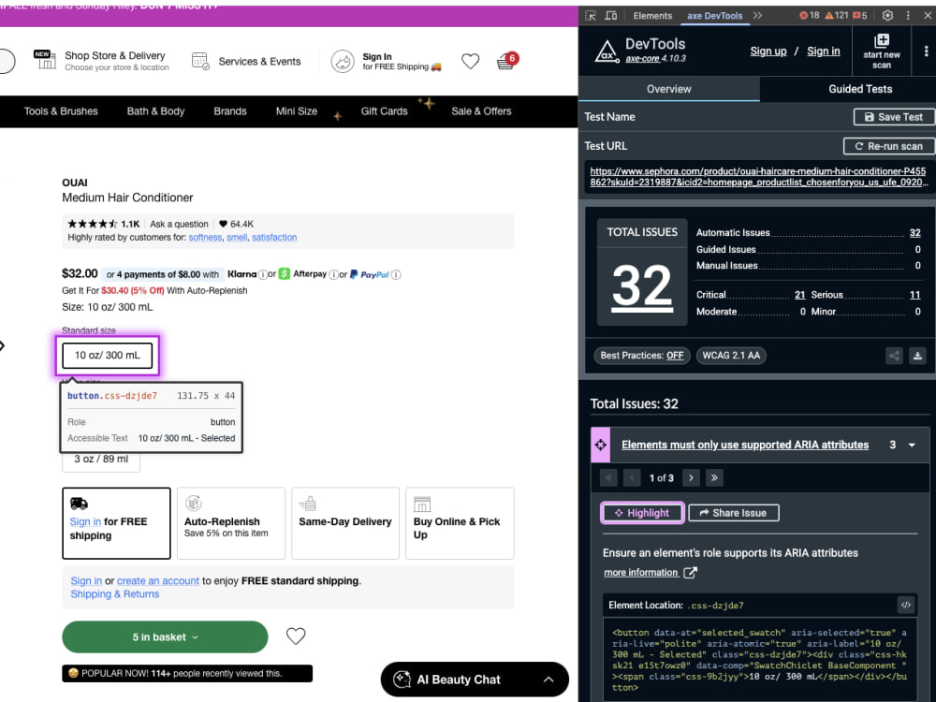Image resolution: width=936 pixels, height=702 pixels.
Task: Jump to last issue instance arrow
Action: pos(714,477)
